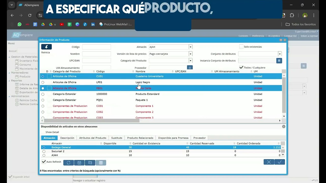326x183 pixels.
Task: Open the first Google Drive bookmark
Action: click(43, 24)
